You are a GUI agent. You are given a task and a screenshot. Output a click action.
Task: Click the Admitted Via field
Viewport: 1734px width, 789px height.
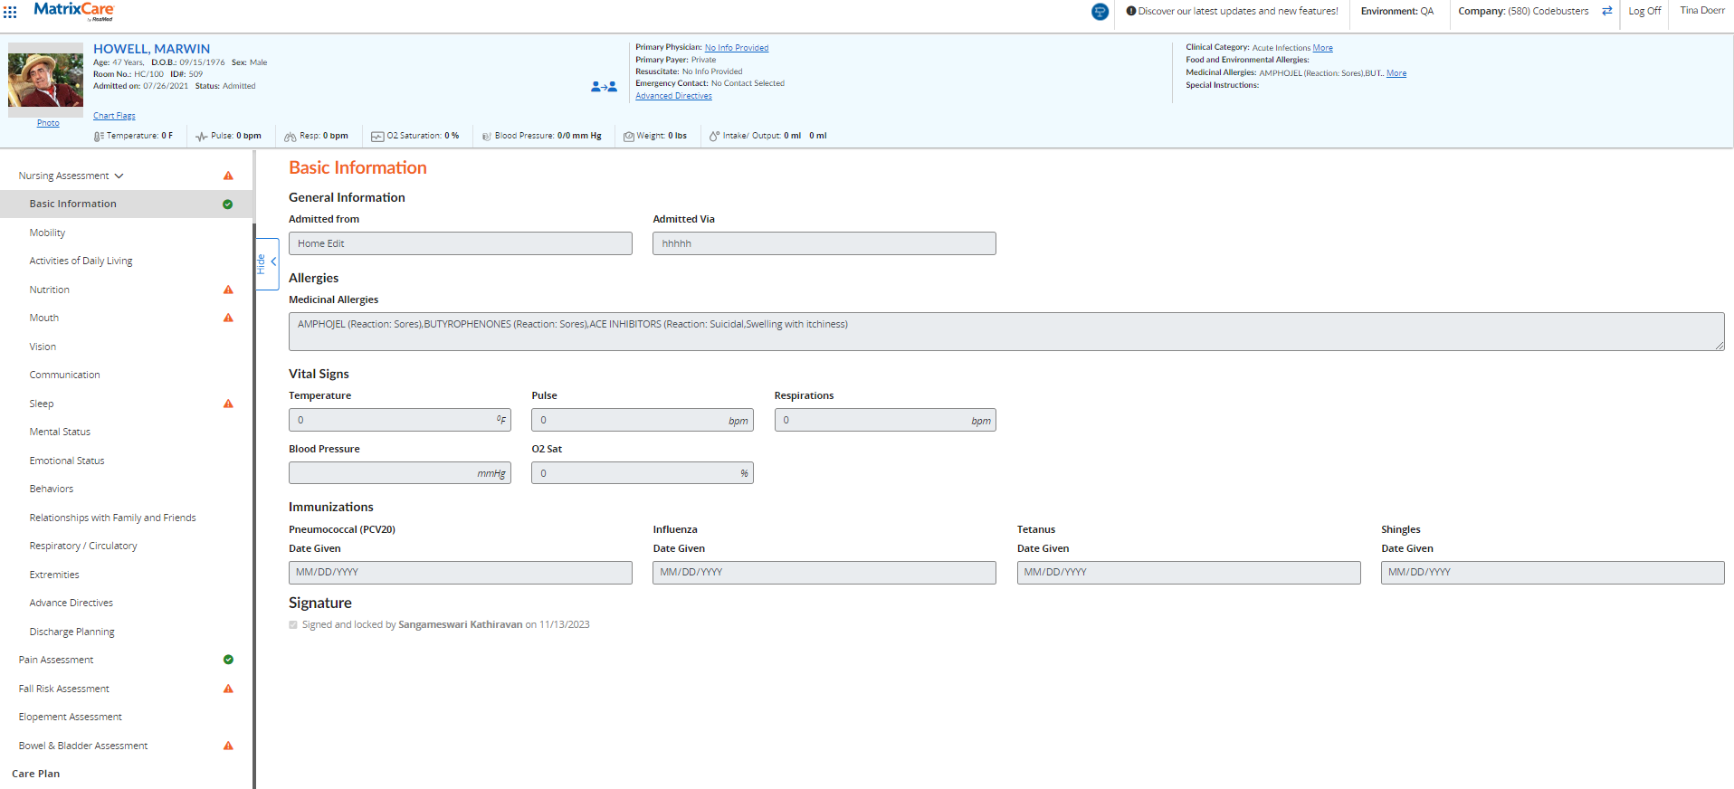tap(824, 243)
